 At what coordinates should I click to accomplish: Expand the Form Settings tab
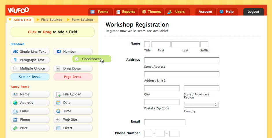point(80,20)
